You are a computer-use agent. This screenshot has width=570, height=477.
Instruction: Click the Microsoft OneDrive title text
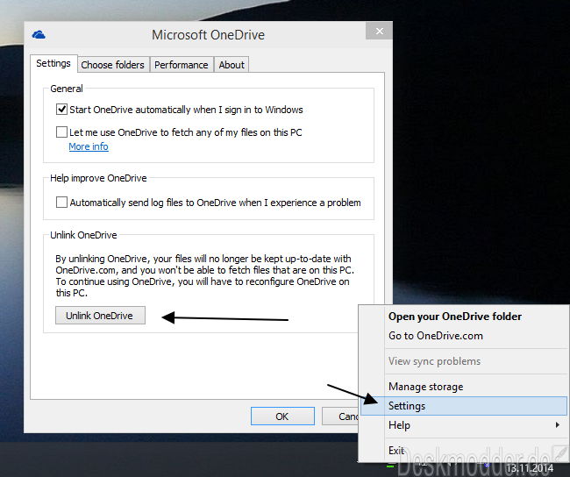209,35
